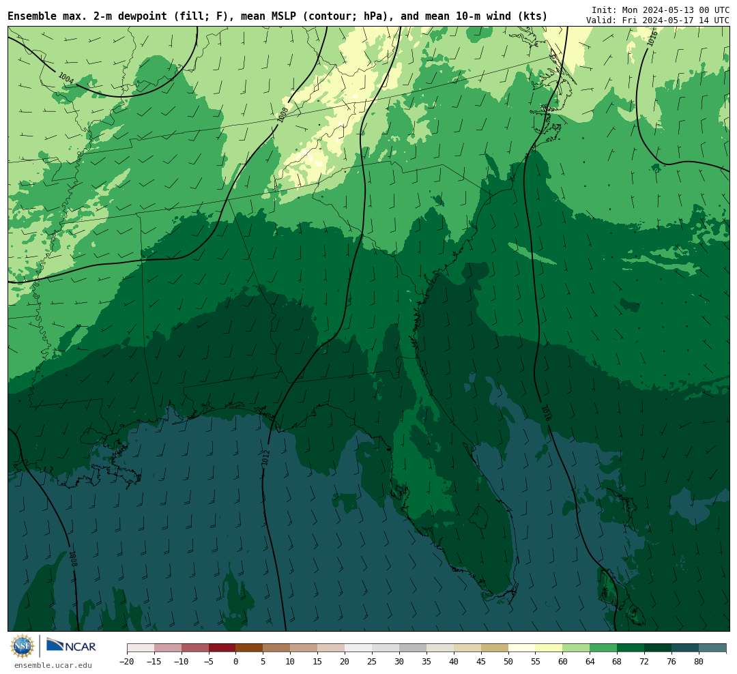Image resolution: width=737 pixels, height=674 pixels.
Task: Click the colorbar tick label '10'
Action: pyautogui.click(x=290, y=662)
